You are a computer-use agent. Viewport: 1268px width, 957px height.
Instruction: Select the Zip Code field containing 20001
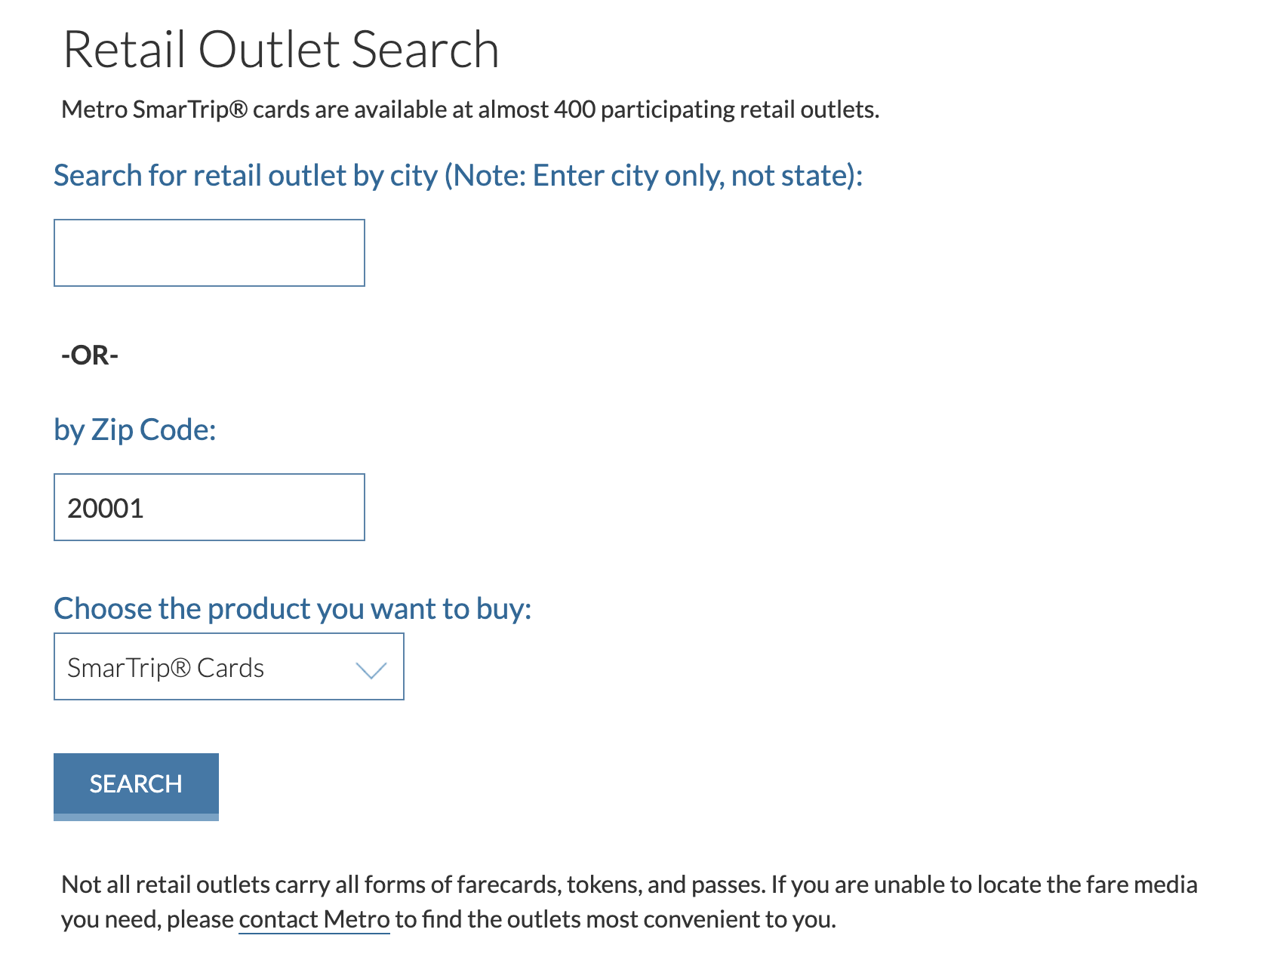[x=208, y=507]
